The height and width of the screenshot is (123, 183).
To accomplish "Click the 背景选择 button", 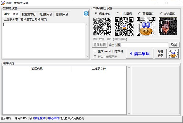I will tap(100, 45).
